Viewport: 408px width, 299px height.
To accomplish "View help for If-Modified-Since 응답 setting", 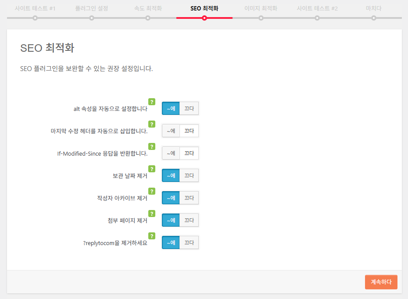I will click(x=152, y=146).
